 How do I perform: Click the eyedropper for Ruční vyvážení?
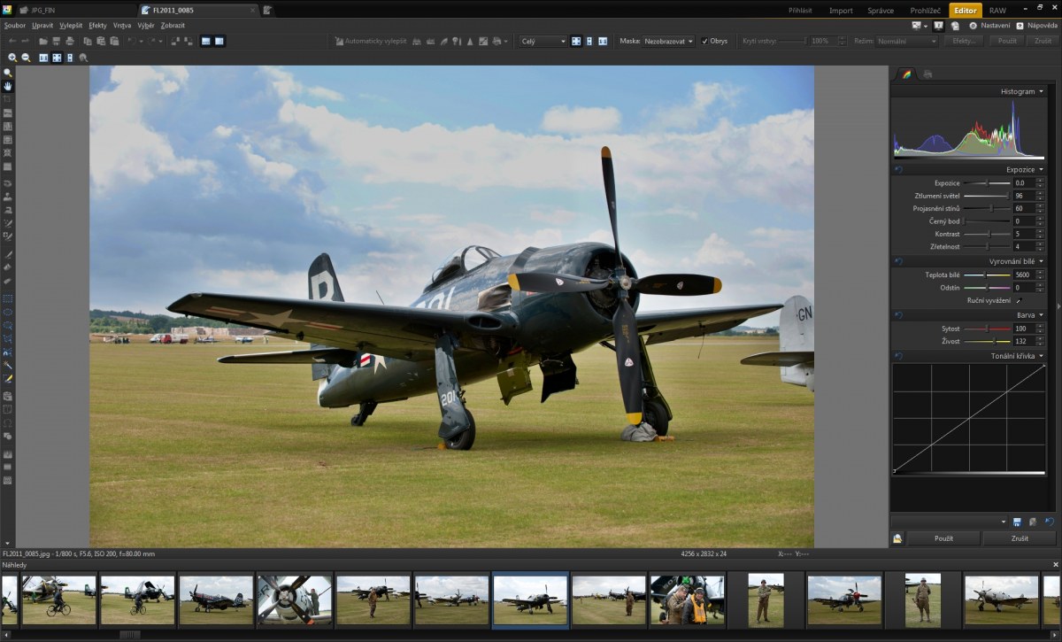1018,301
